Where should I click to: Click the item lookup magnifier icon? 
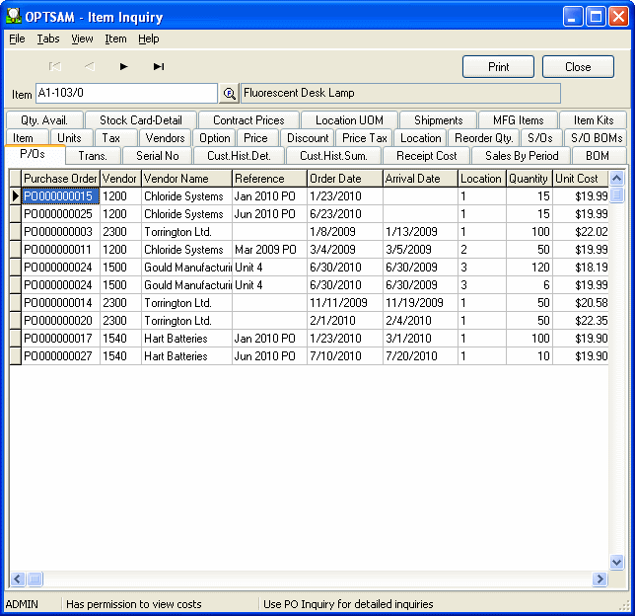(229, 94)
